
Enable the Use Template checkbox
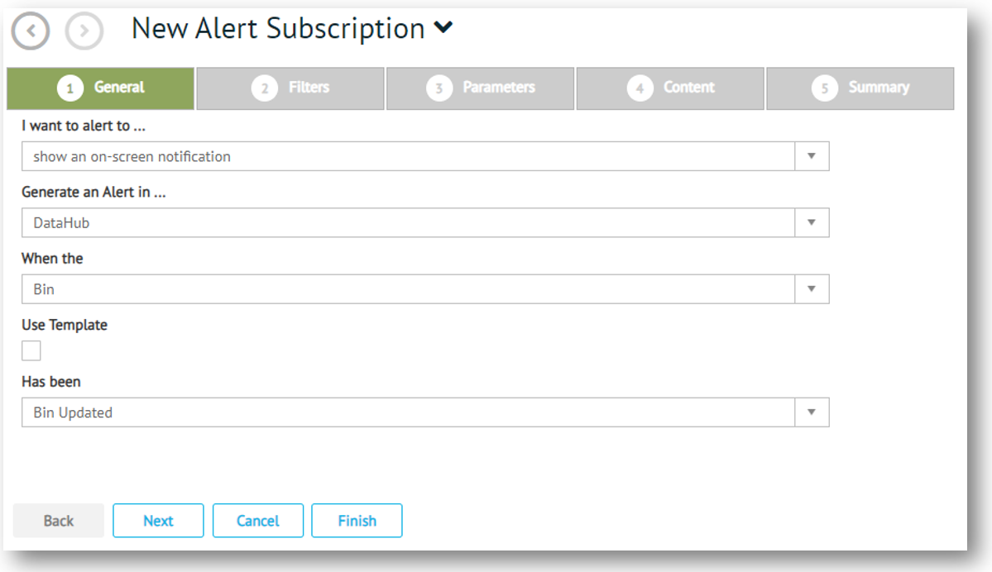31,351
